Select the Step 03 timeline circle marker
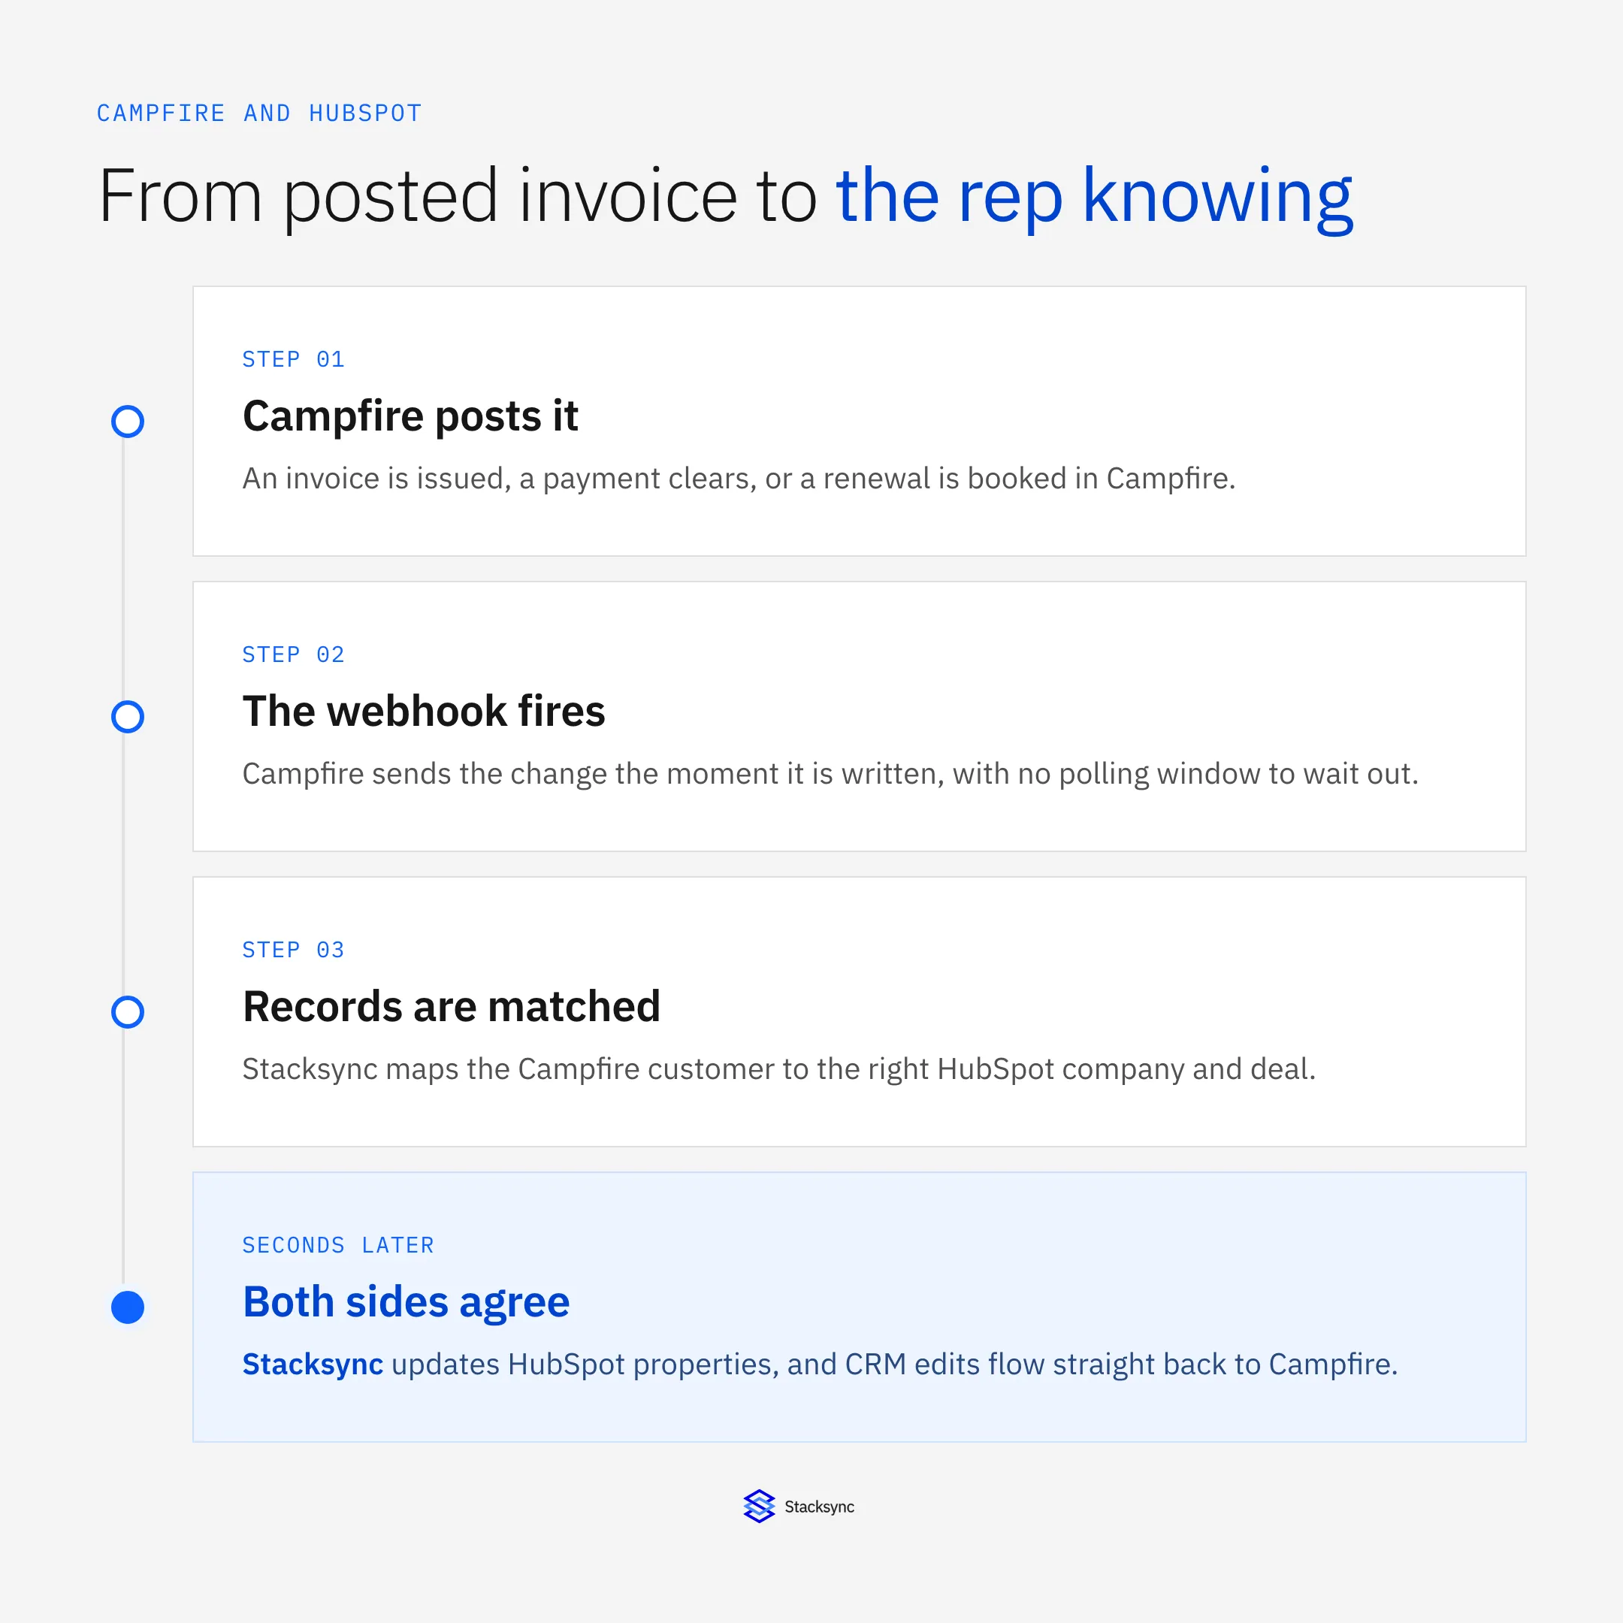Image resolution: width=1623 pixels, height=1623 pixels. 128,1011
